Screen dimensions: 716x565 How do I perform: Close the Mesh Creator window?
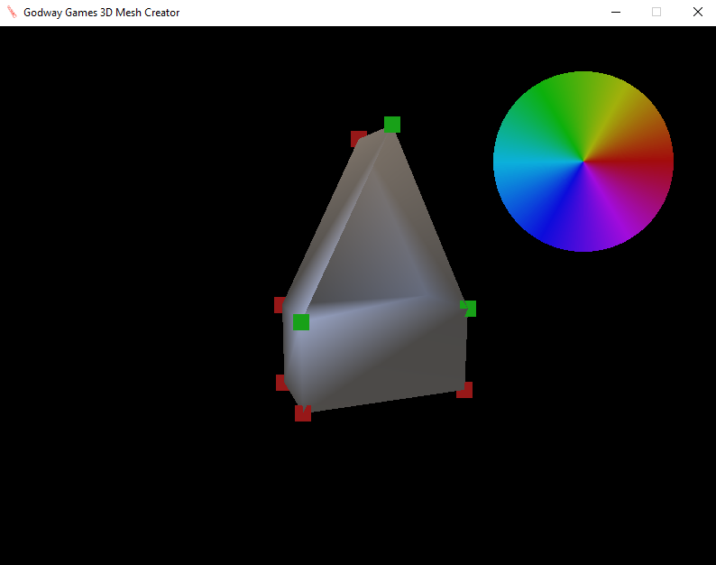click(x=697, y=13)
